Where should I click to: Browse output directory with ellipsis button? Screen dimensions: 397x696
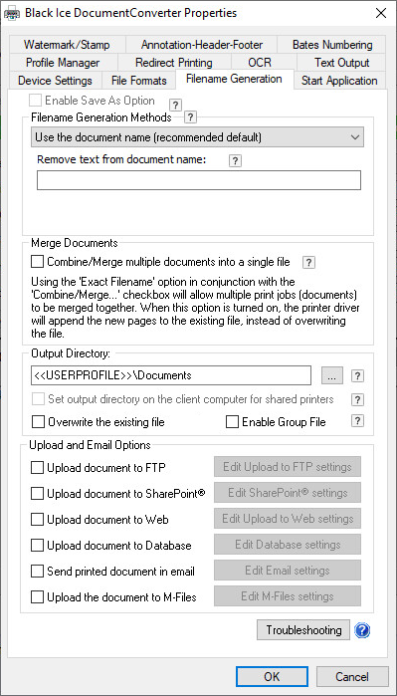point(332,376)
